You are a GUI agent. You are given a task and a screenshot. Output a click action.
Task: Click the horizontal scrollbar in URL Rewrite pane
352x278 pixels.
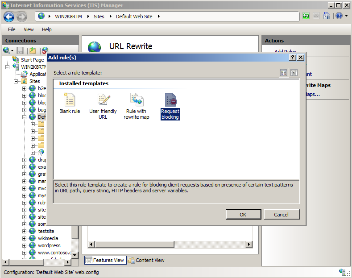pyautogui.click(x=170, y=244)
